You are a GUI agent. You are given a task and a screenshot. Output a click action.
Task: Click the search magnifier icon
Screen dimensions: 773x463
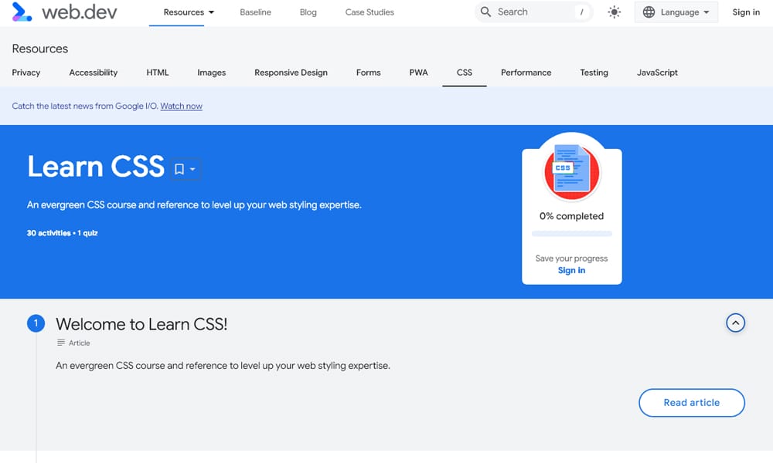[x=485, y=12]
